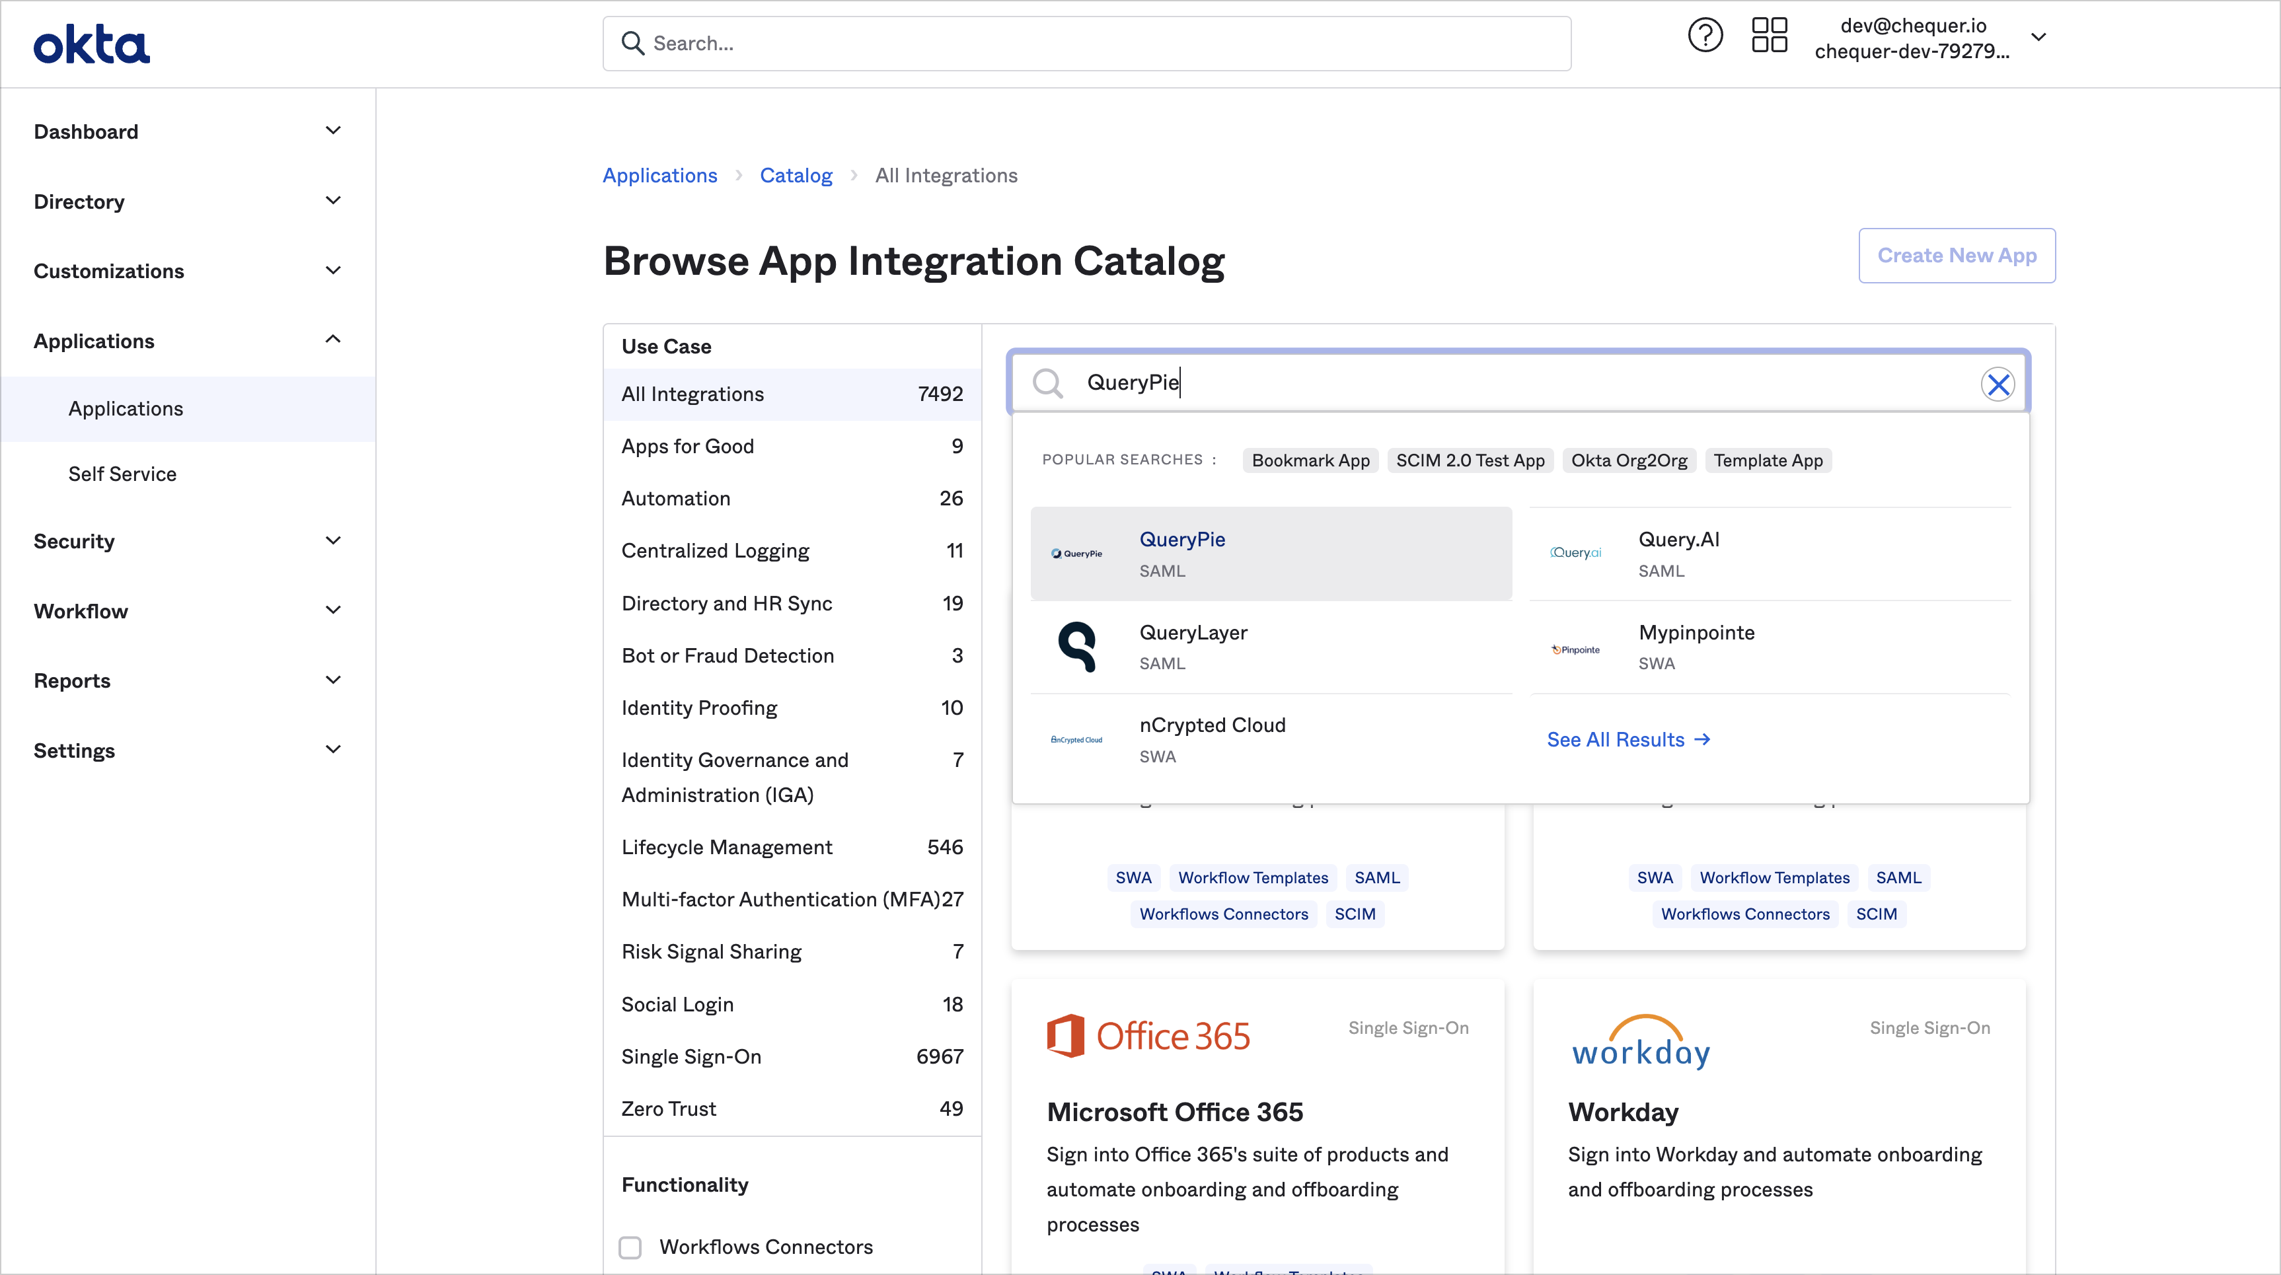Focus the top global Search field

point(1086,44)
